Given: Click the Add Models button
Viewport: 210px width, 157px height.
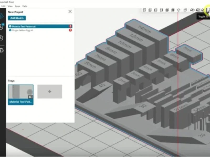Looking at the screenshot, I should coord(16,18).
